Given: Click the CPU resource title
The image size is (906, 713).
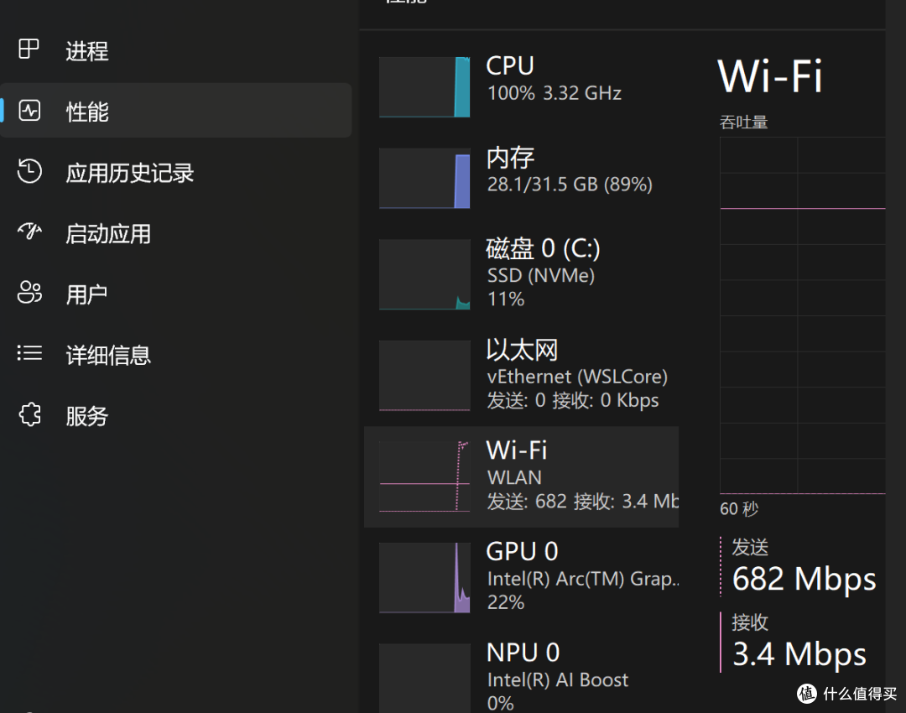Looking at the screenshot, I should coord(510,66).
